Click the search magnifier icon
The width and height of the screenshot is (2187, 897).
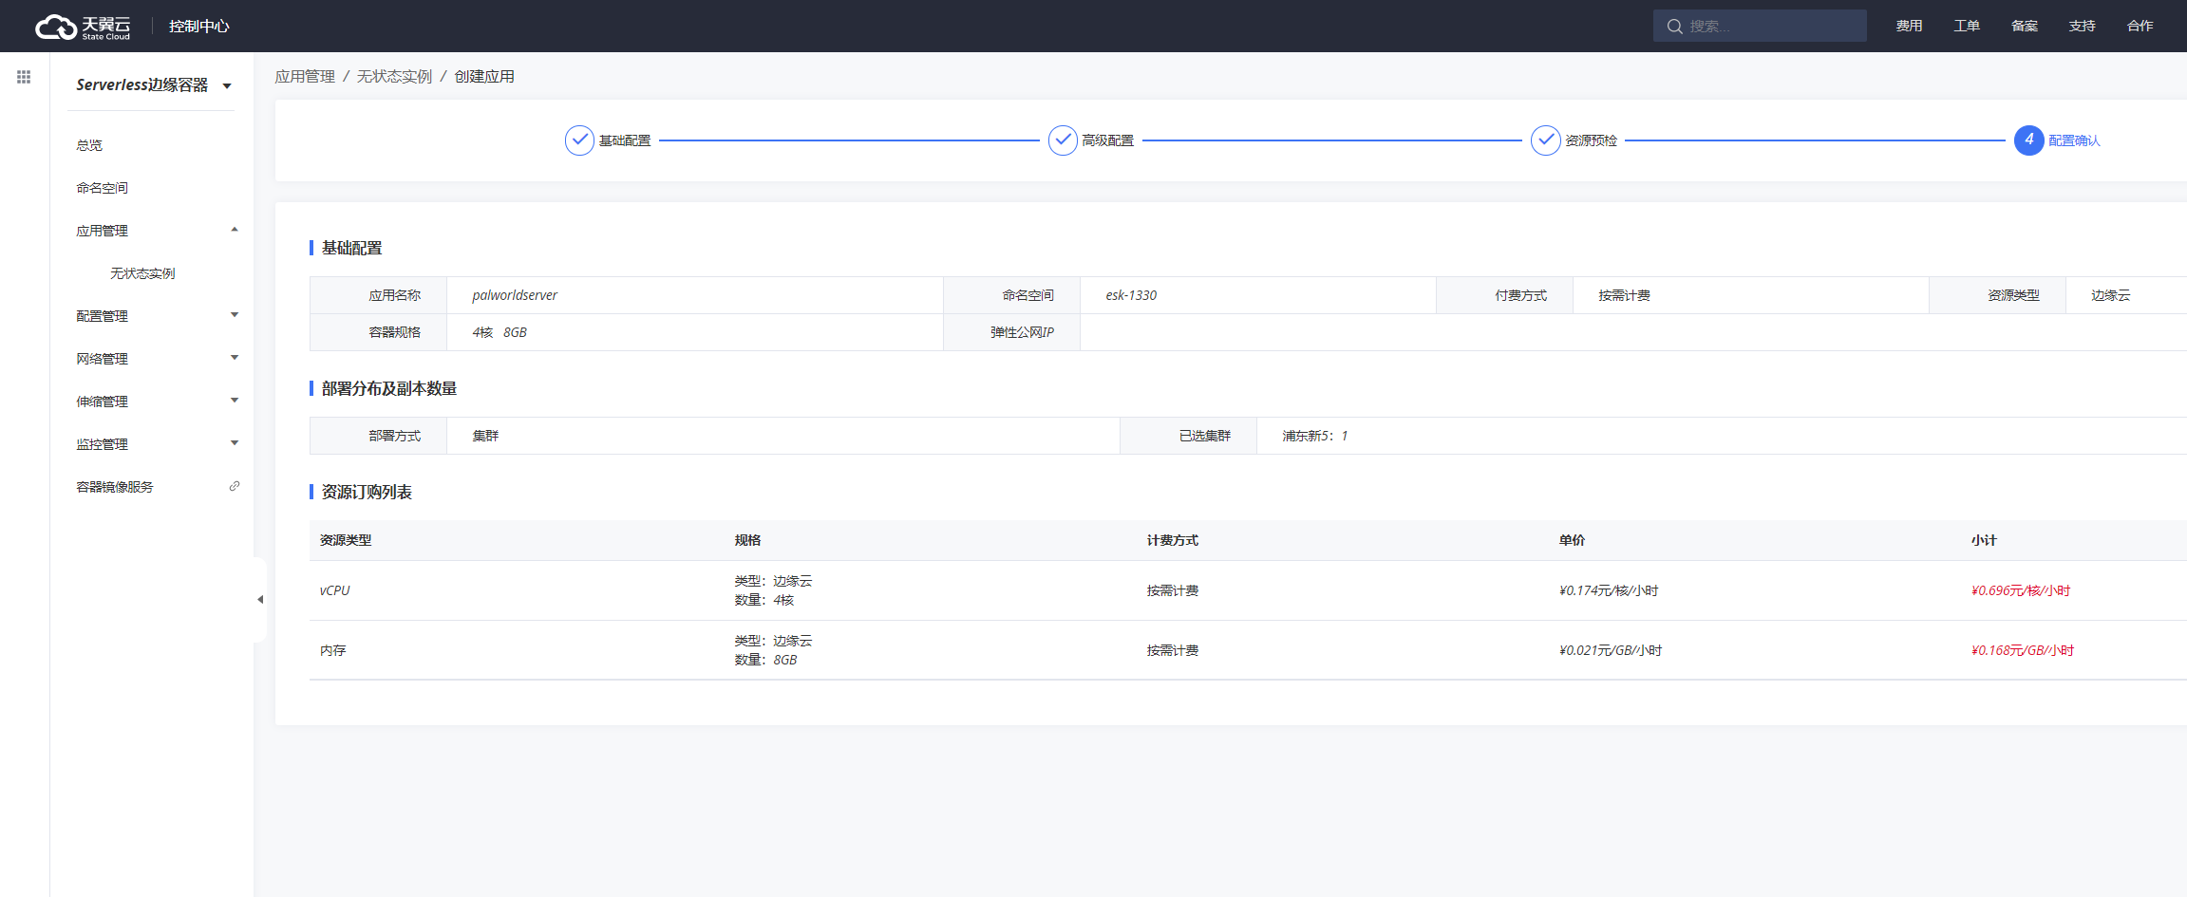(1674, 27)
